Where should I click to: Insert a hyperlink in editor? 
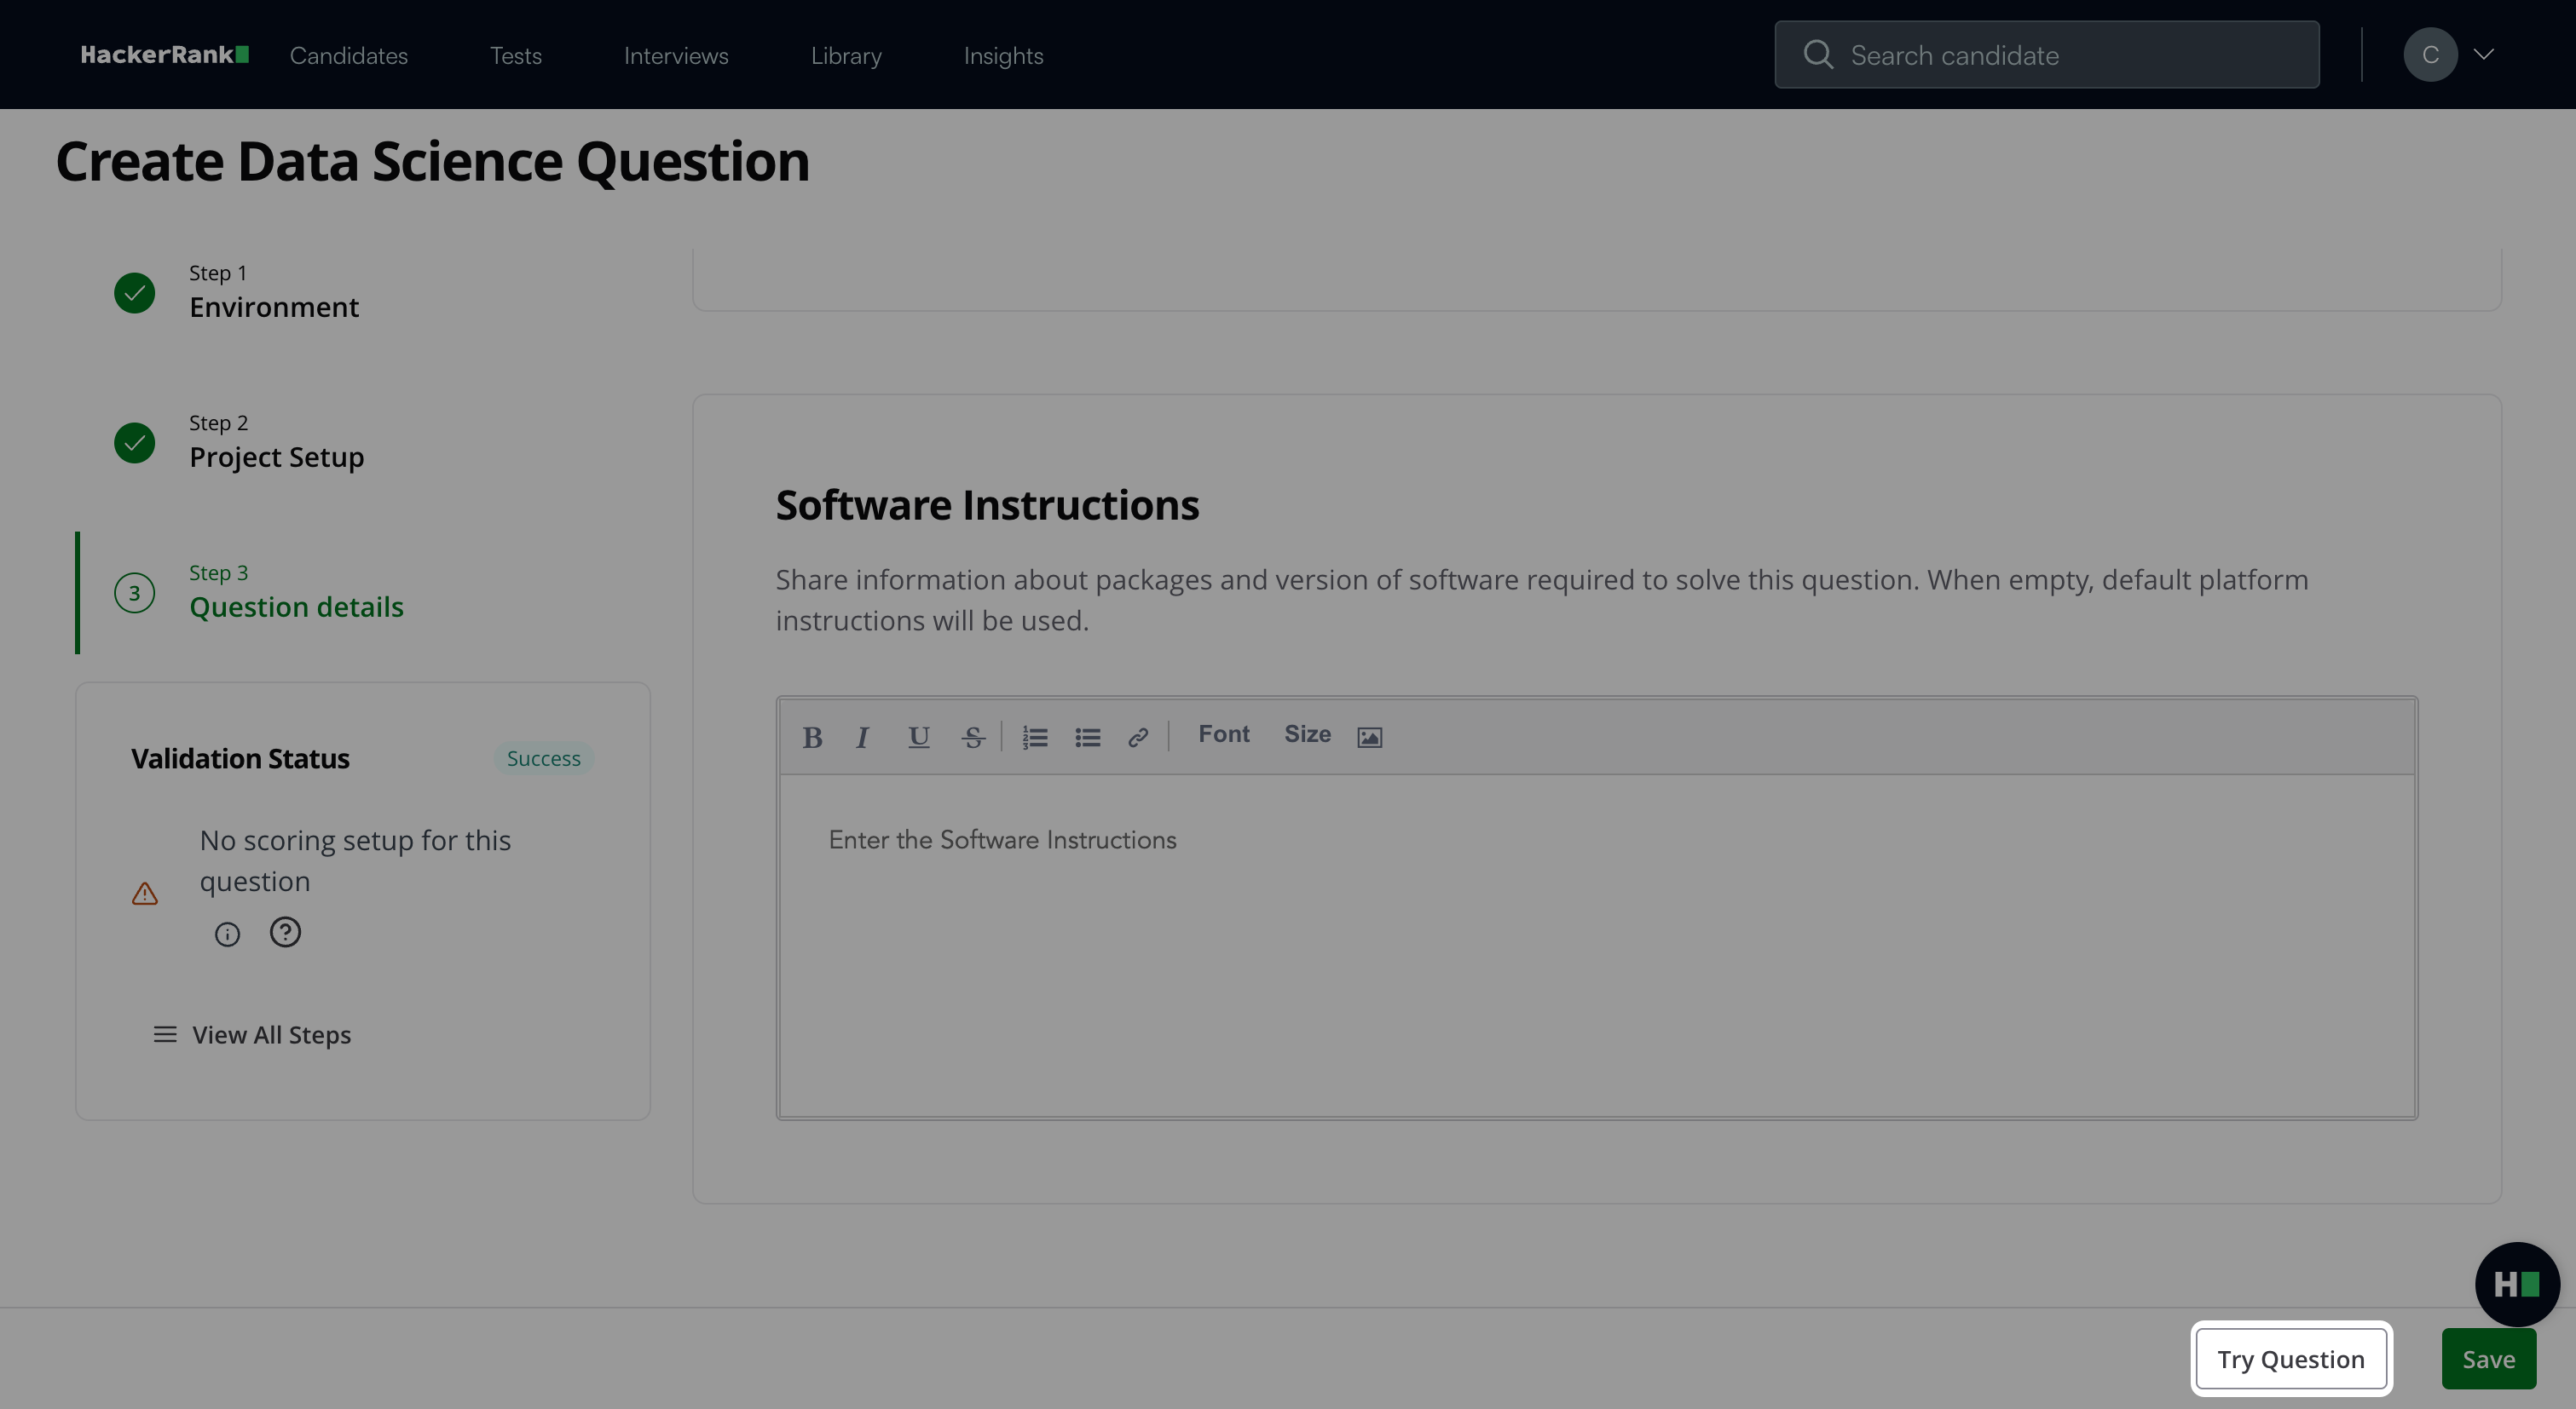(1138, 738)
